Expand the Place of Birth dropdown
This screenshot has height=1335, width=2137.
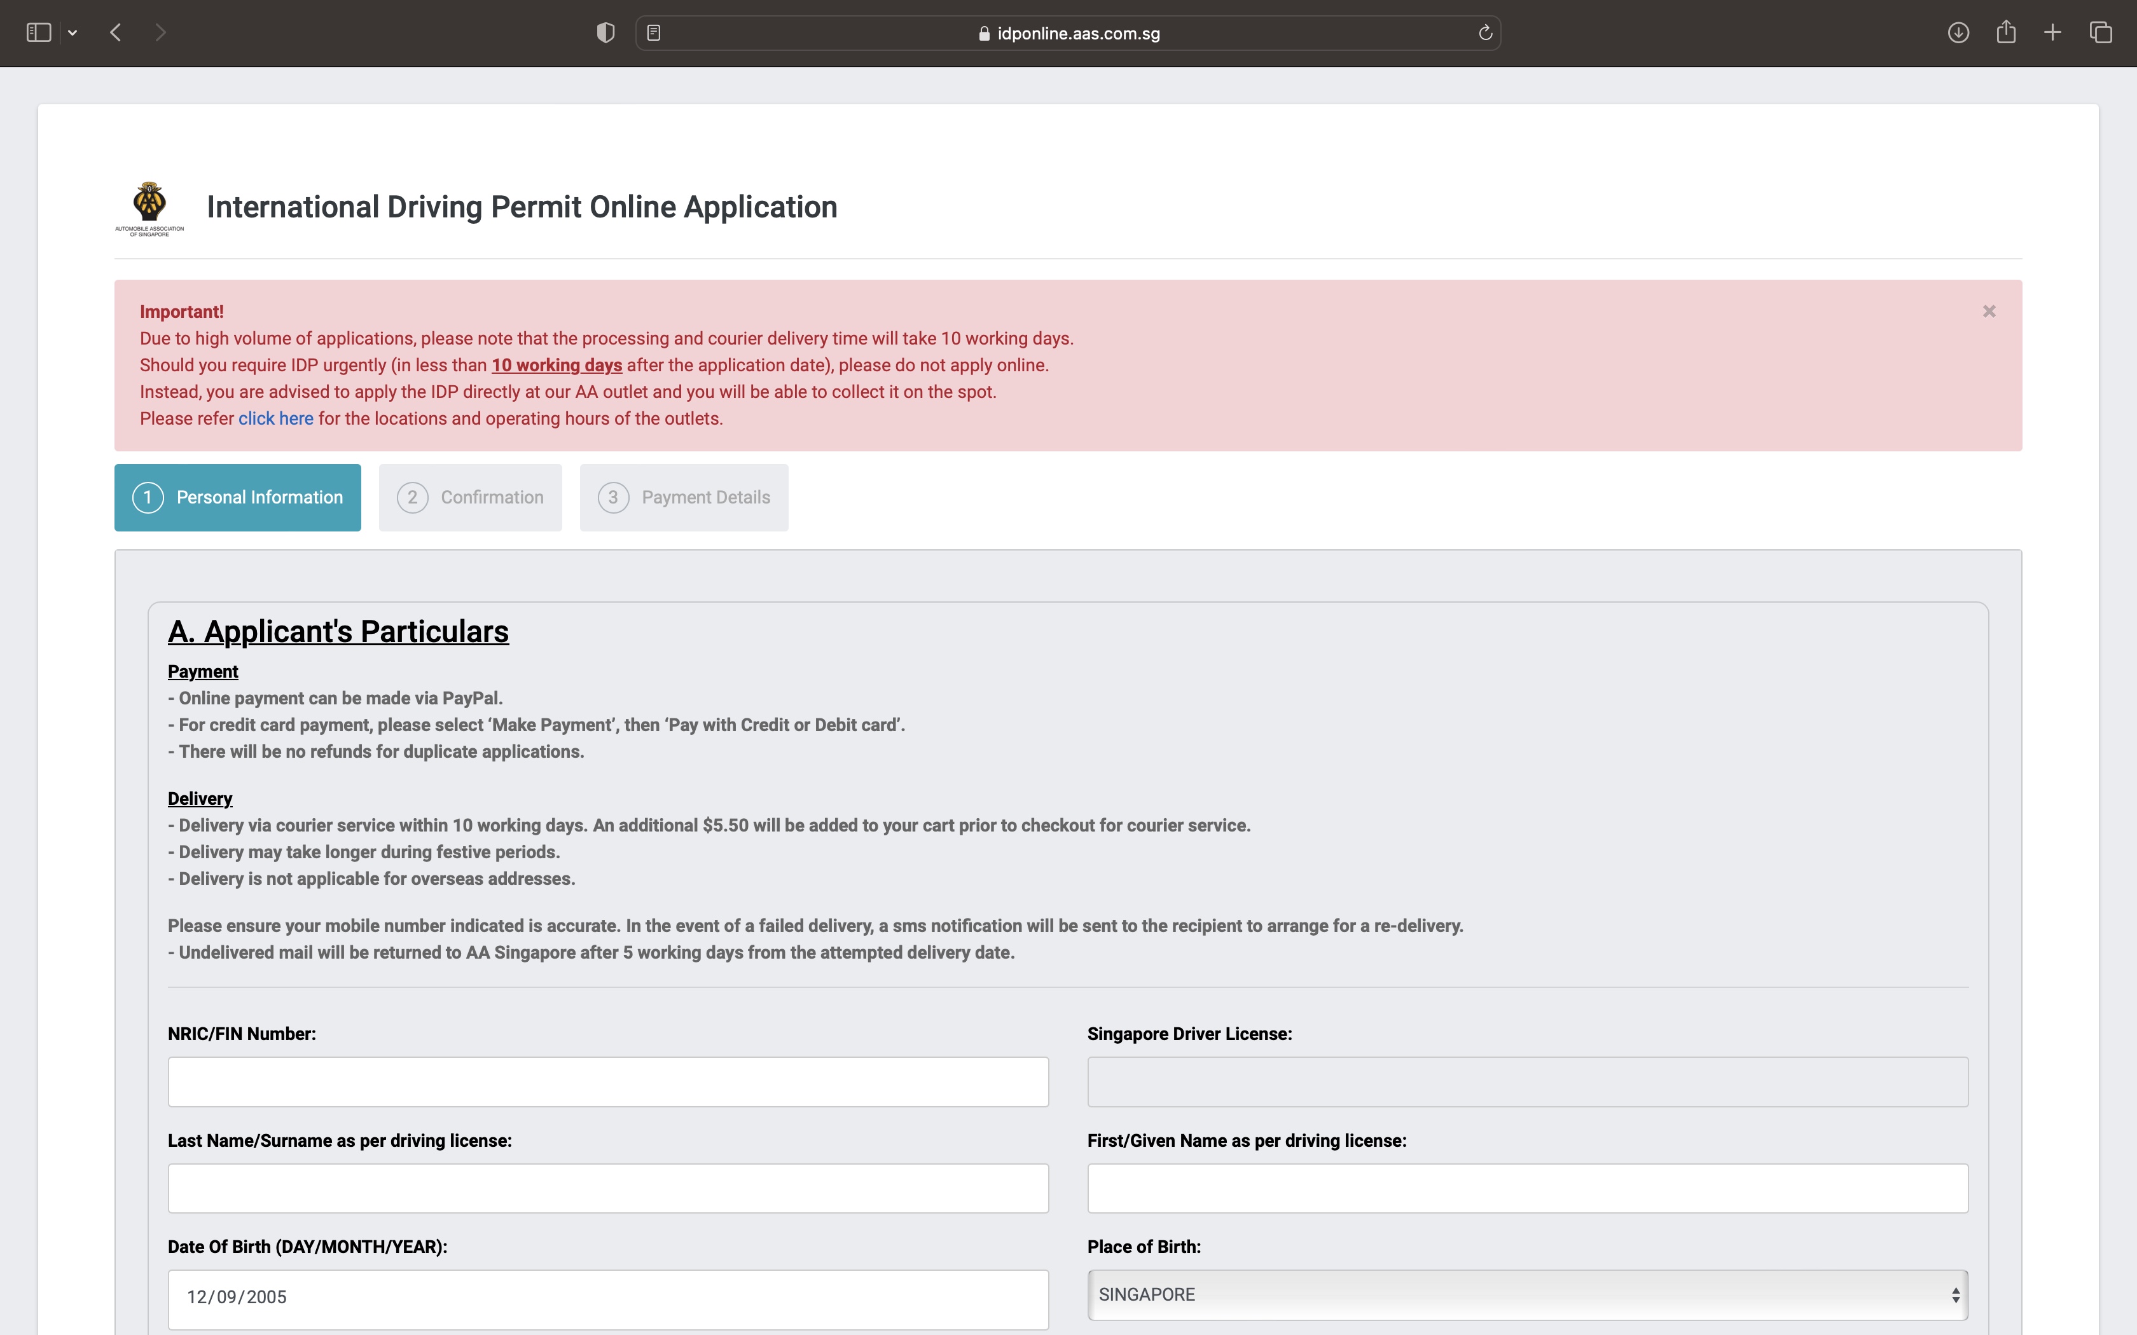(1527, 1294)
